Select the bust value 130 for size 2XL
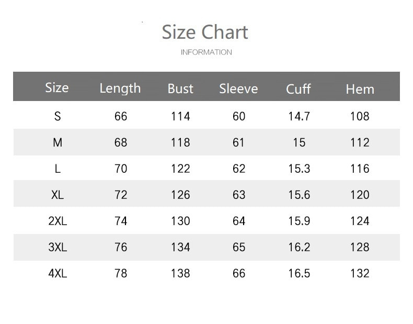Screen dimensions: 413x324 click(x=180, y=221)
